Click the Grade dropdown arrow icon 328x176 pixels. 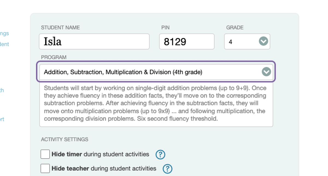(263, 42)
